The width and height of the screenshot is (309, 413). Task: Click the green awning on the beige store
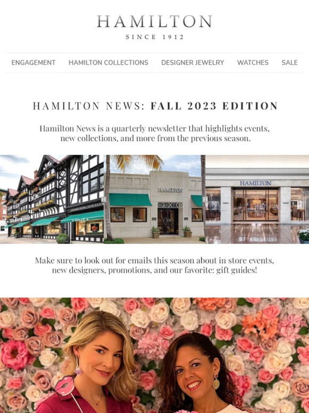pyautogui.click(x=130, y=200)
